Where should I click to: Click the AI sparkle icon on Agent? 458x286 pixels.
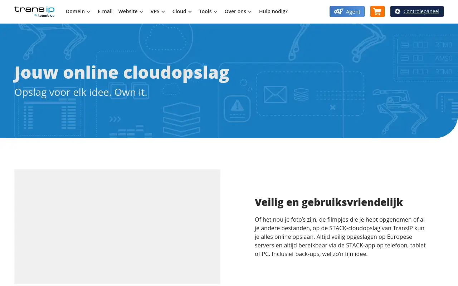(338, 11)
